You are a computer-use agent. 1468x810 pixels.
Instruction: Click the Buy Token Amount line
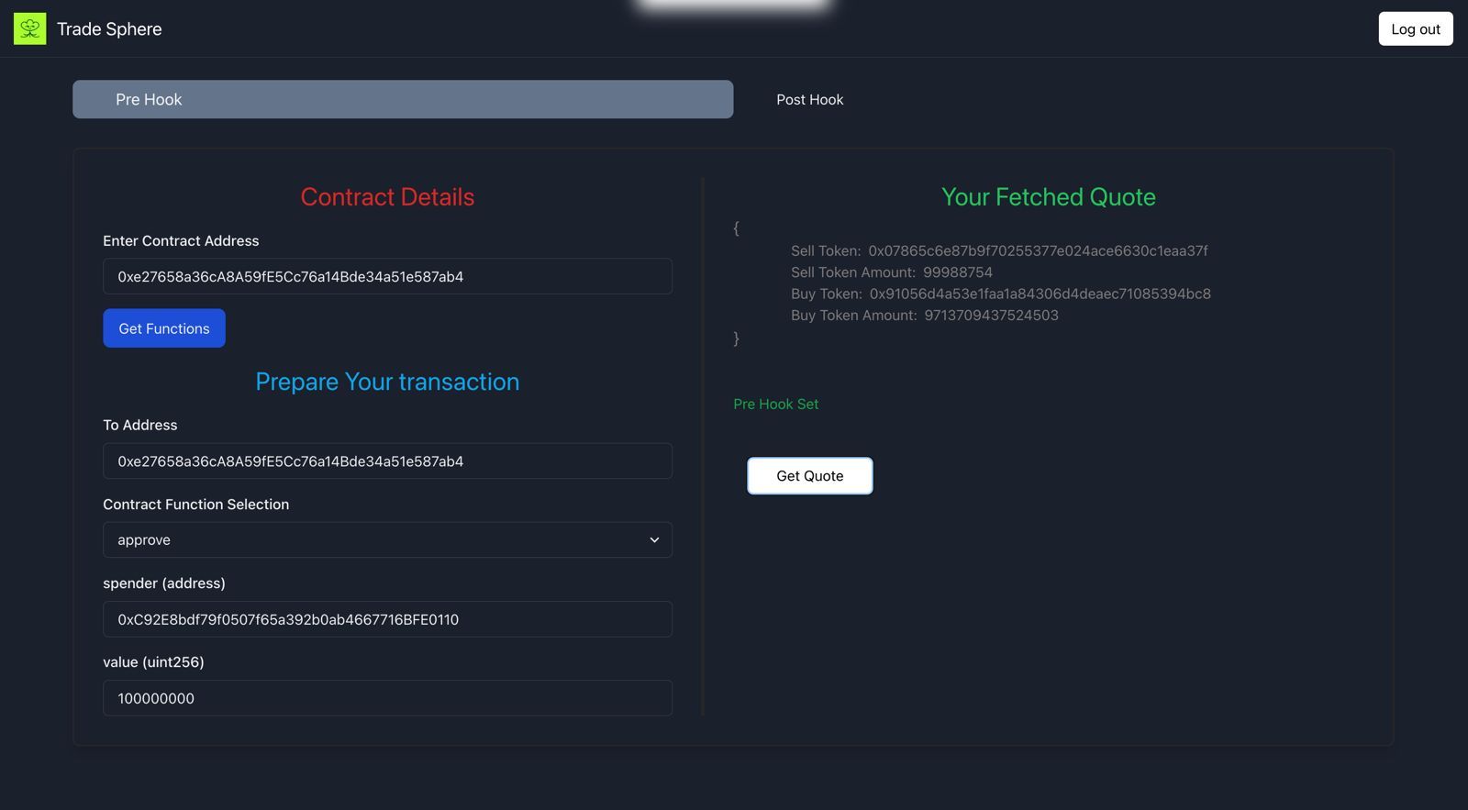(924, 315)
